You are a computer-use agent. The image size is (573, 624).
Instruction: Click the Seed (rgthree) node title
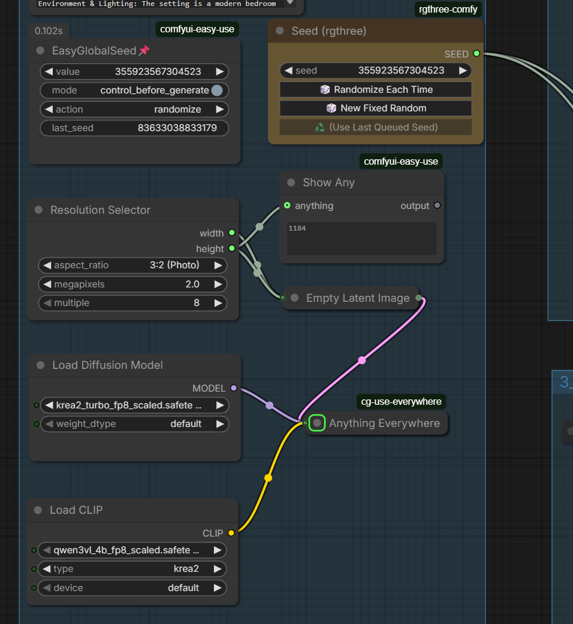(329, 31)
